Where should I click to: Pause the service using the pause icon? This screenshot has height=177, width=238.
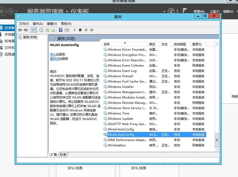86,30
